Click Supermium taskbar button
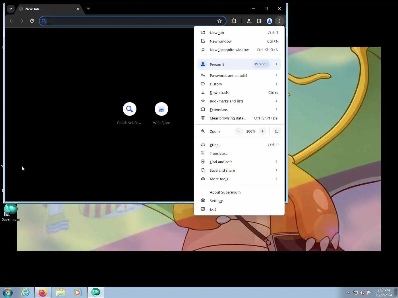The width and height of the screenshot is (398, 298). [x=96, y=292]
